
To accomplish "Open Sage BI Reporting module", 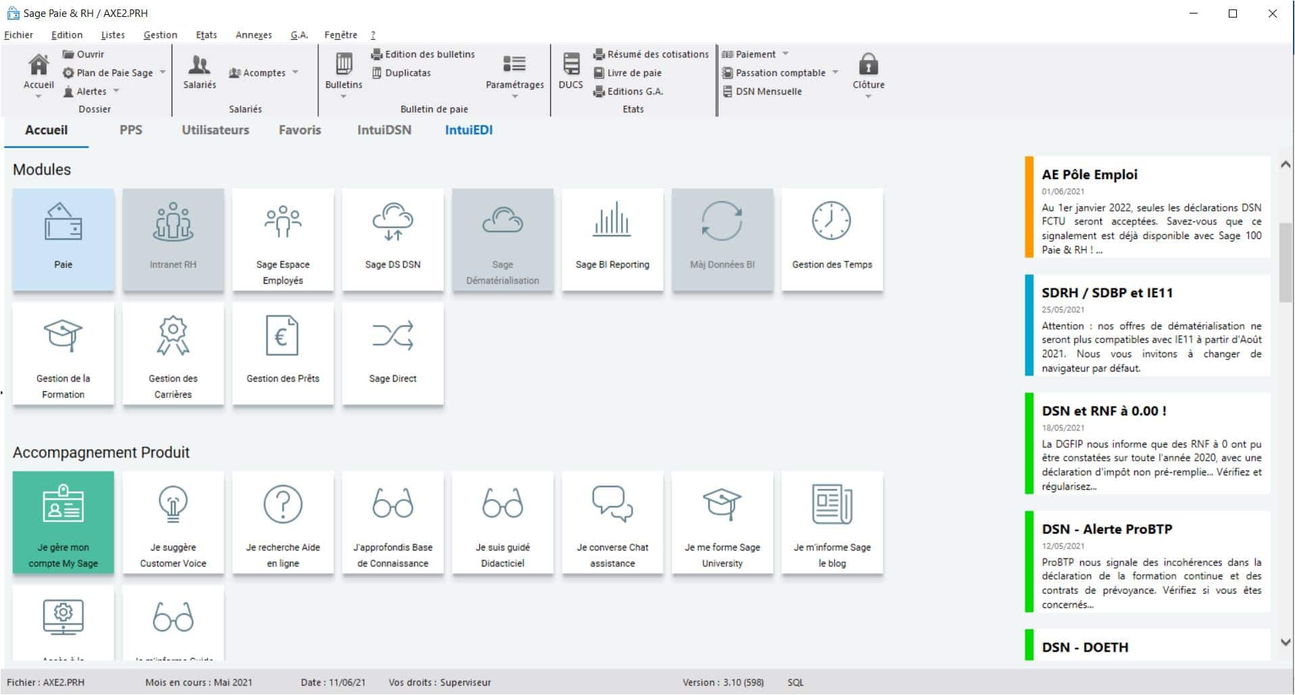I will (612, 239).
